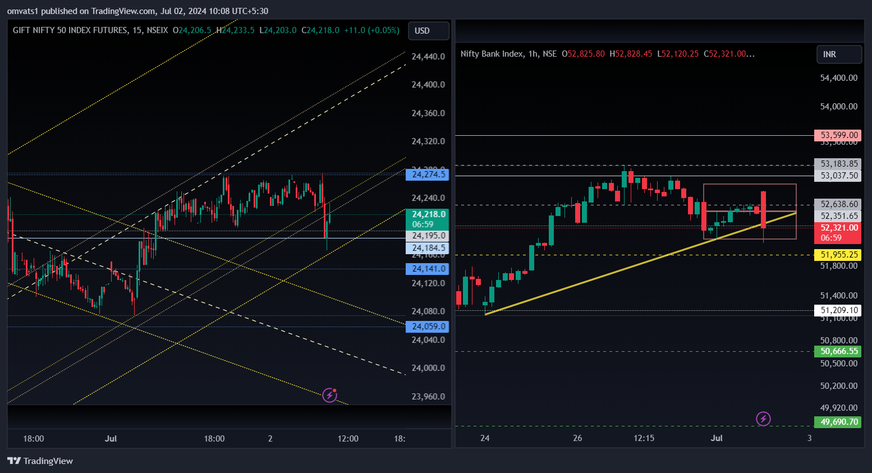
Task: Click the 50,200.00 price axis tick
Action: click(839, 386)
